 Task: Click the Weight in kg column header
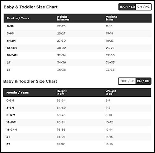coord(111,92)
